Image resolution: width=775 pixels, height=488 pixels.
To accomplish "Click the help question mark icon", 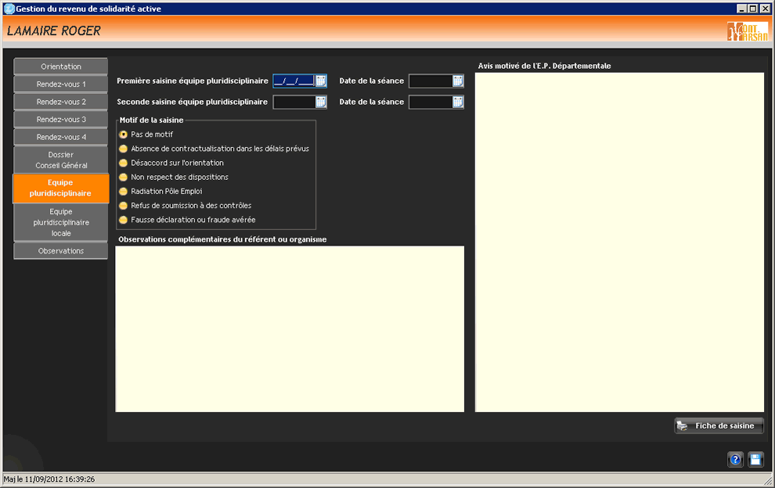I will 735,460.
